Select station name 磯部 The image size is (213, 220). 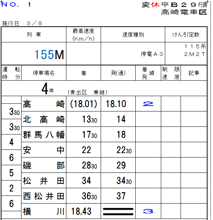tap(44, 165)
